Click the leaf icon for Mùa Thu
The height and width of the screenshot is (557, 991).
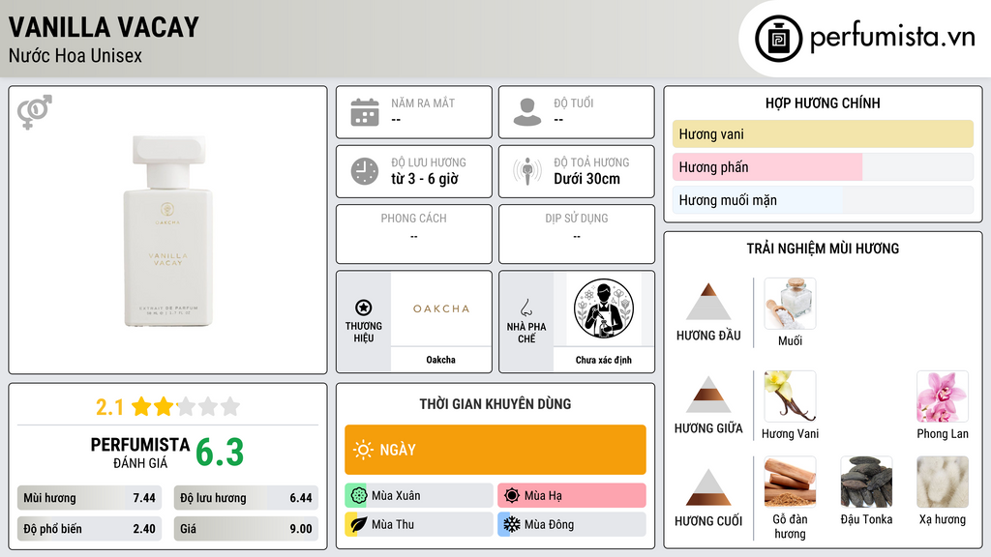click(x=358, y=524)
